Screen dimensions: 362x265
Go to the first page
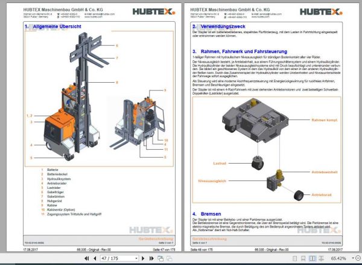point(87,258)
